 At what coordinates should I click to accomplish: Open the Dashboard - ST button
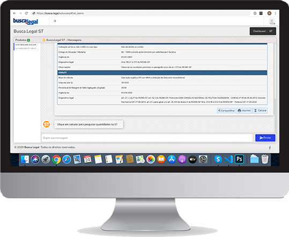pyautogui.click(x=263, y=31)
